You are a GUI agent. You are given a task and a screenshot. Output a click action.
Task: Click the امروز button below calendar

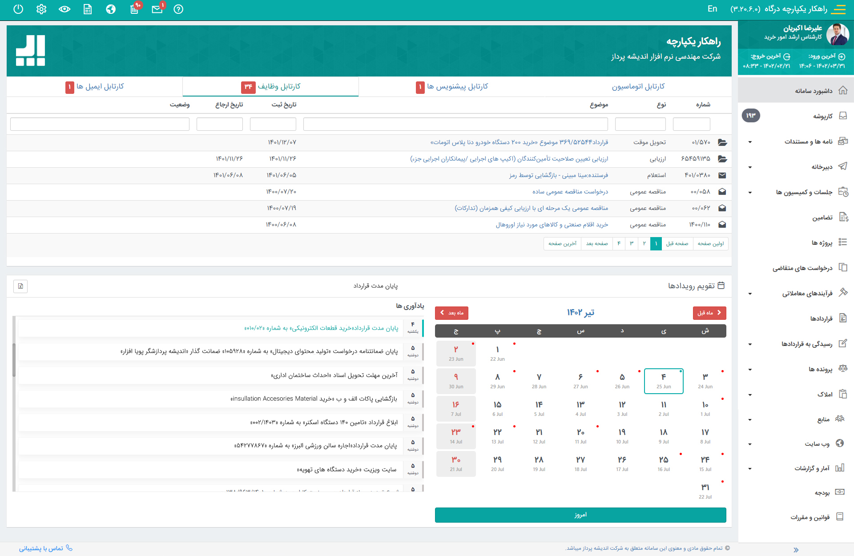pos(580,515)
